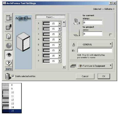
Task: Open the pattern dropdown for row 8
Action: click(x=60, y=61)
